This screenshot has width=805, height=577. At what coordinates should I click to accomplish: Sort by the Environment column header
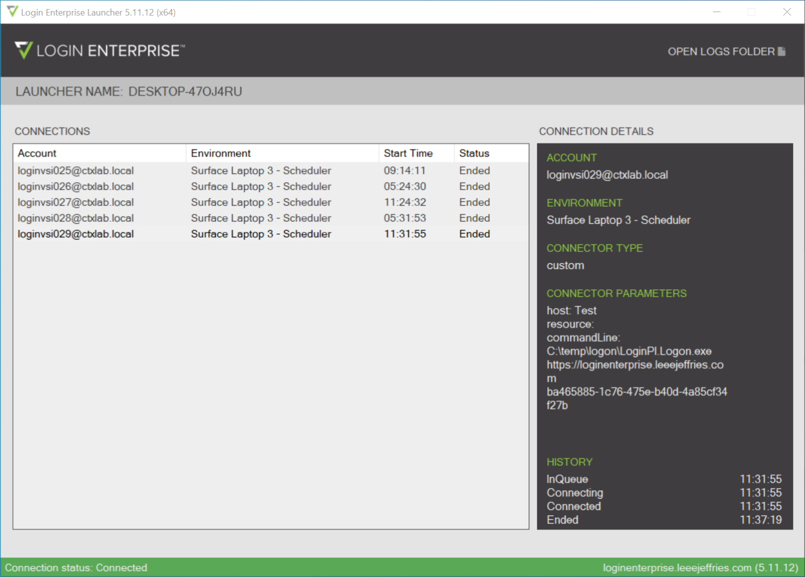point(282,153)
